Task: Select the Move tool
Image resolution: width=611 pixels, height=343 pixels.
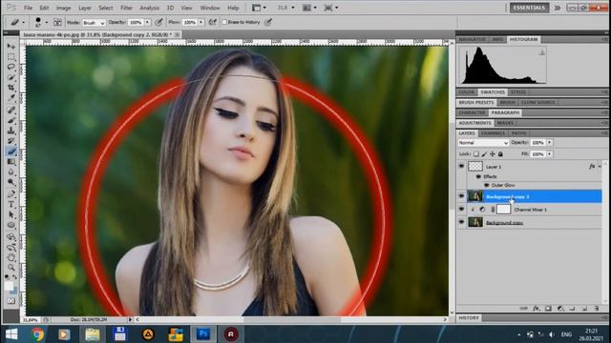Action: pos(11,47)
